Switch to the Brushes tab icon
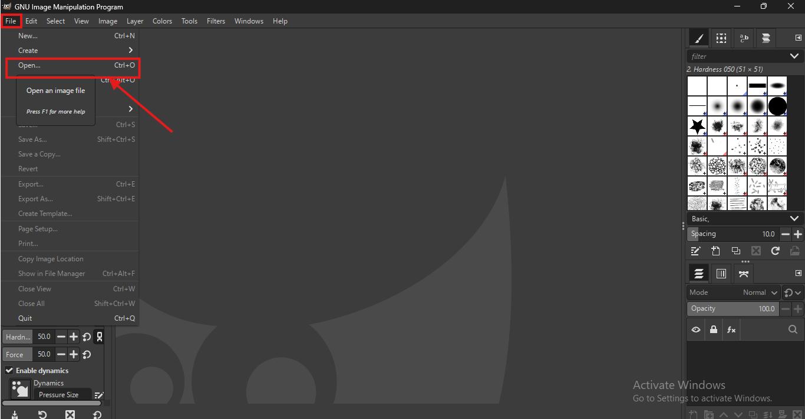 click(699, 38)
